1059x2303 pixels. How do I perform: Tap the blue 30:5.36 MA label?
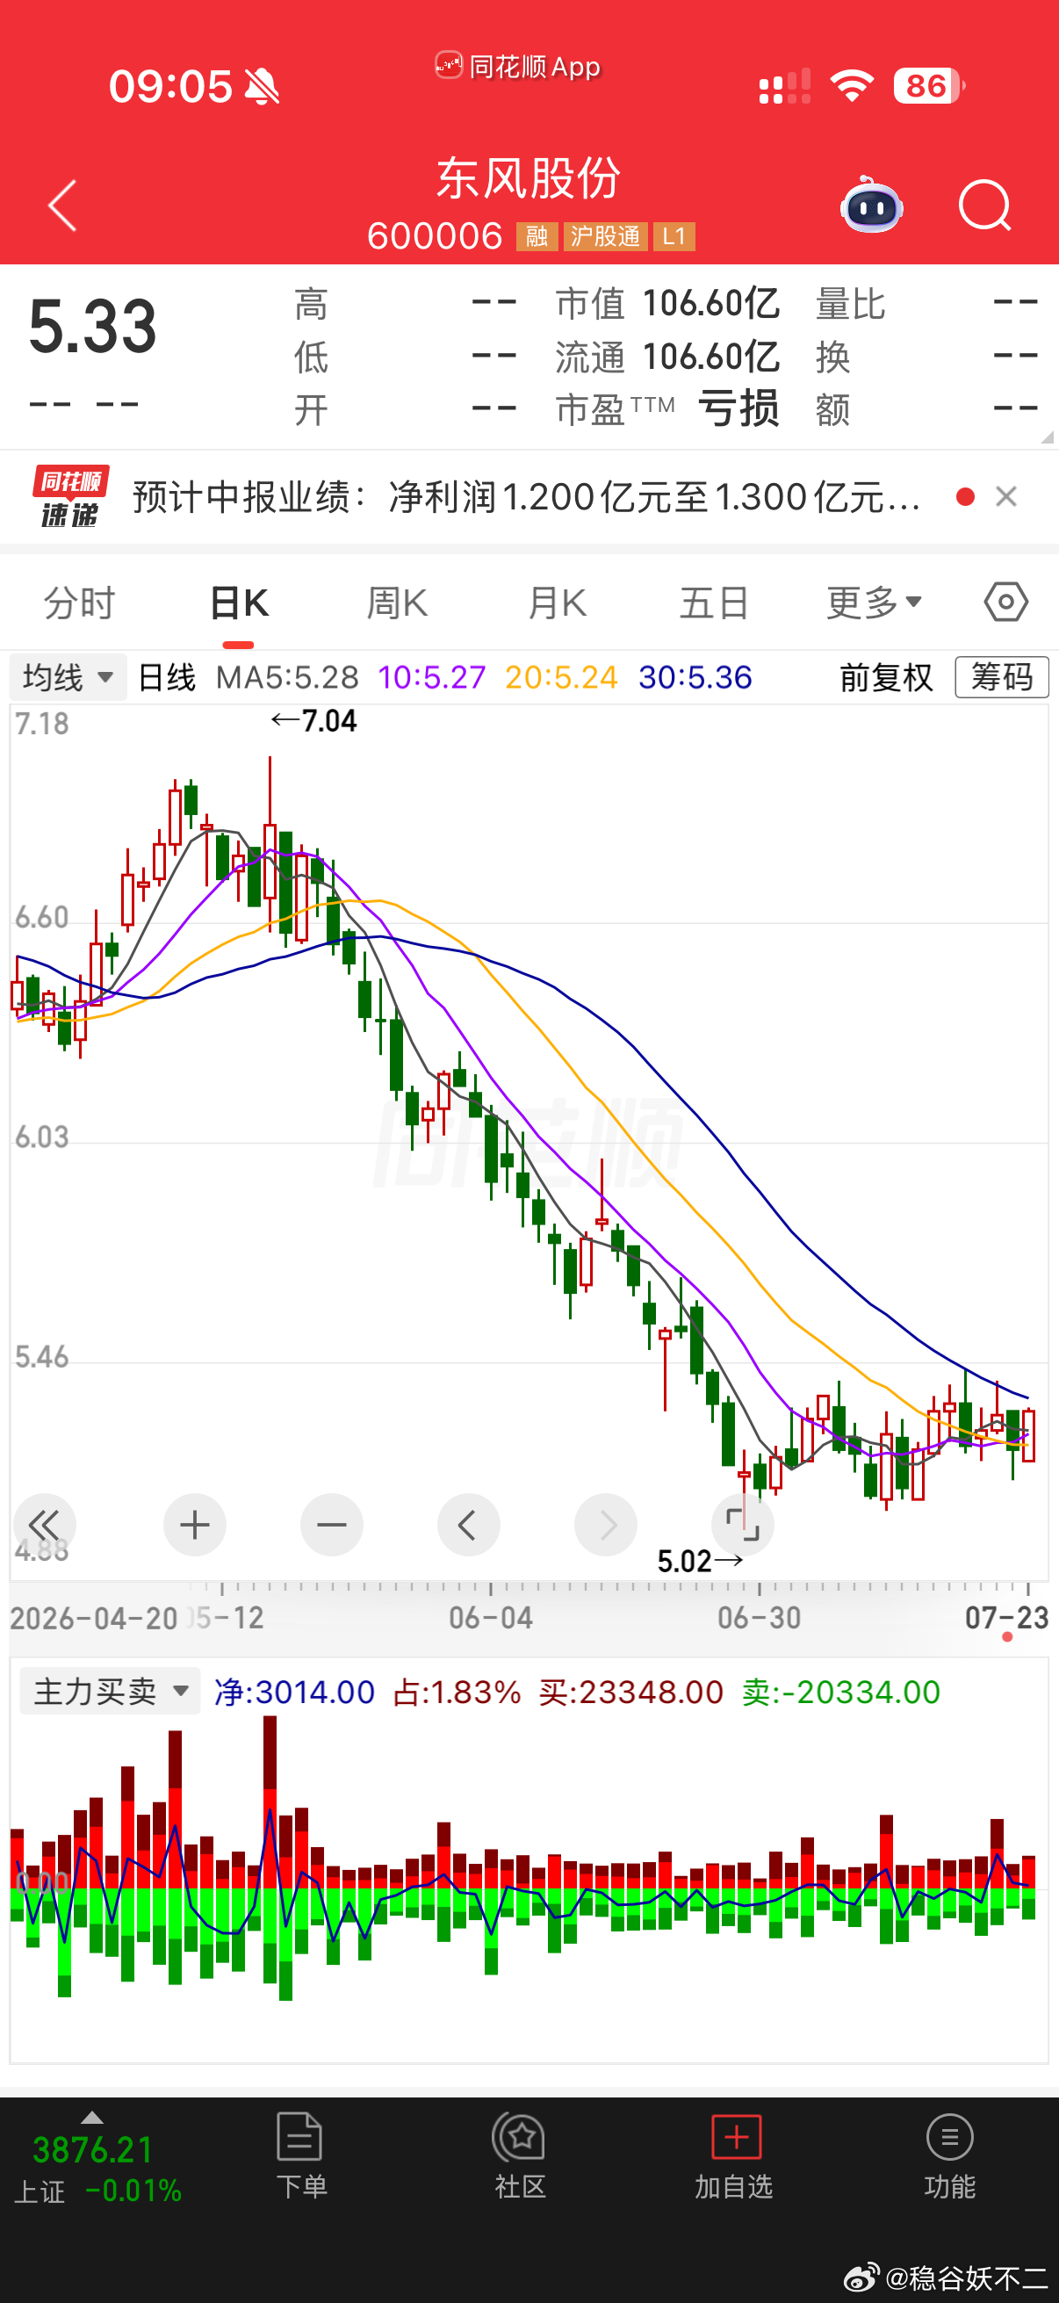tap(695, 678)
